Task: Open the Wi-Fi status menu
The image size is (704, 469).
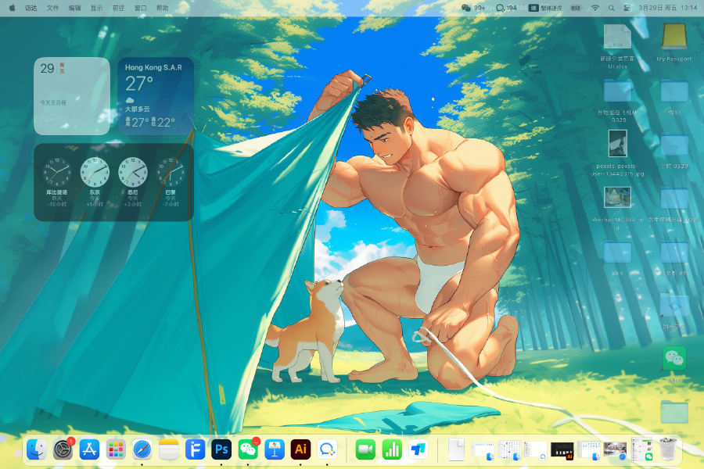Action: click(594, 7)
